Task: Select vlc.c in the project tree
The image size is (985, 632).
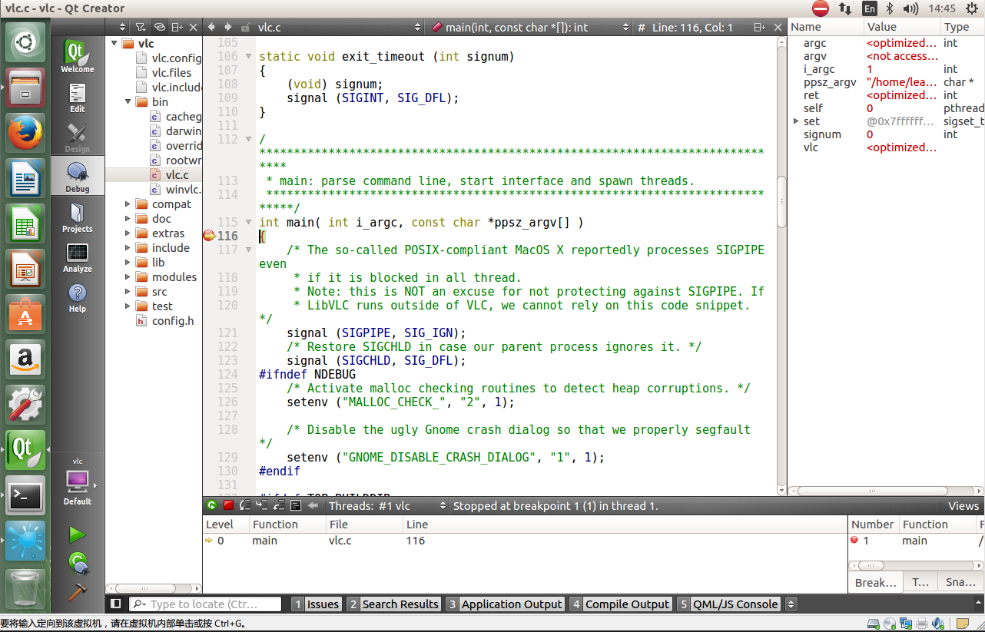Action: [x=177, y=175]
